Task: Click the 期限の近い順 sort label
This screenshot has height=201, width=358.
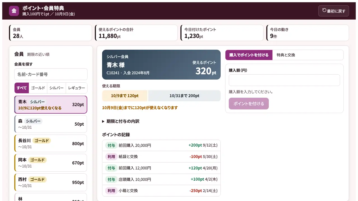Action: pos(38,54)
